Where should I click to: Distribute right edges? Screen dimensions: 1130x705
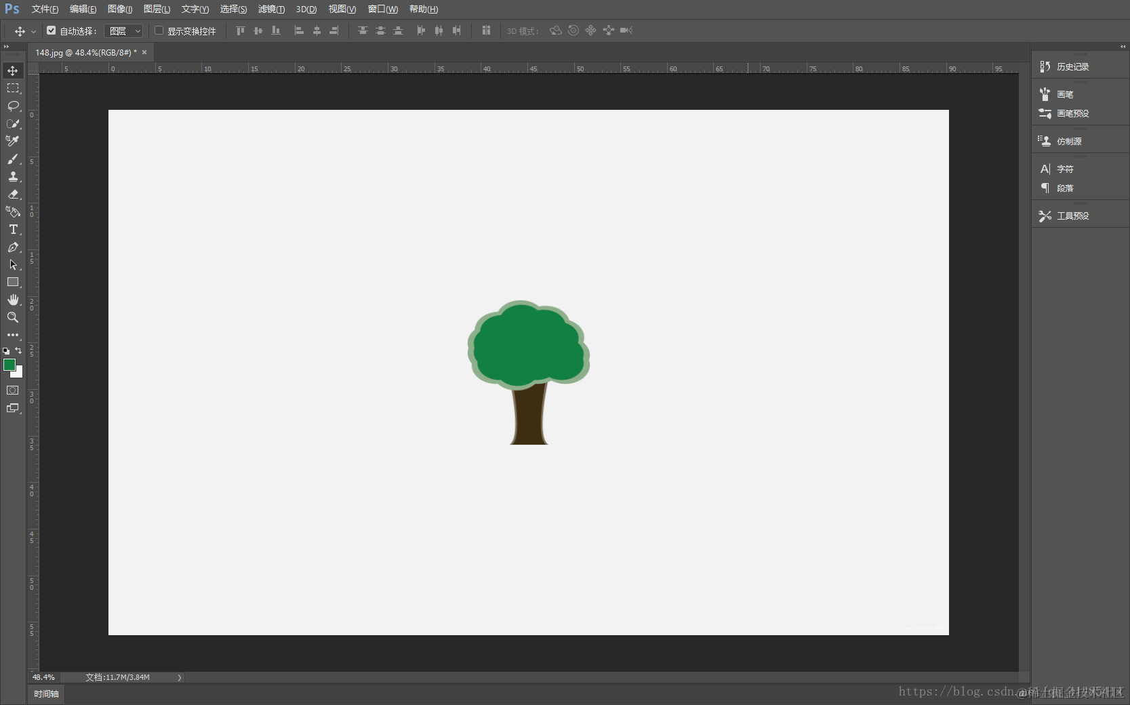pyautogui.click(x=456, y=31)
